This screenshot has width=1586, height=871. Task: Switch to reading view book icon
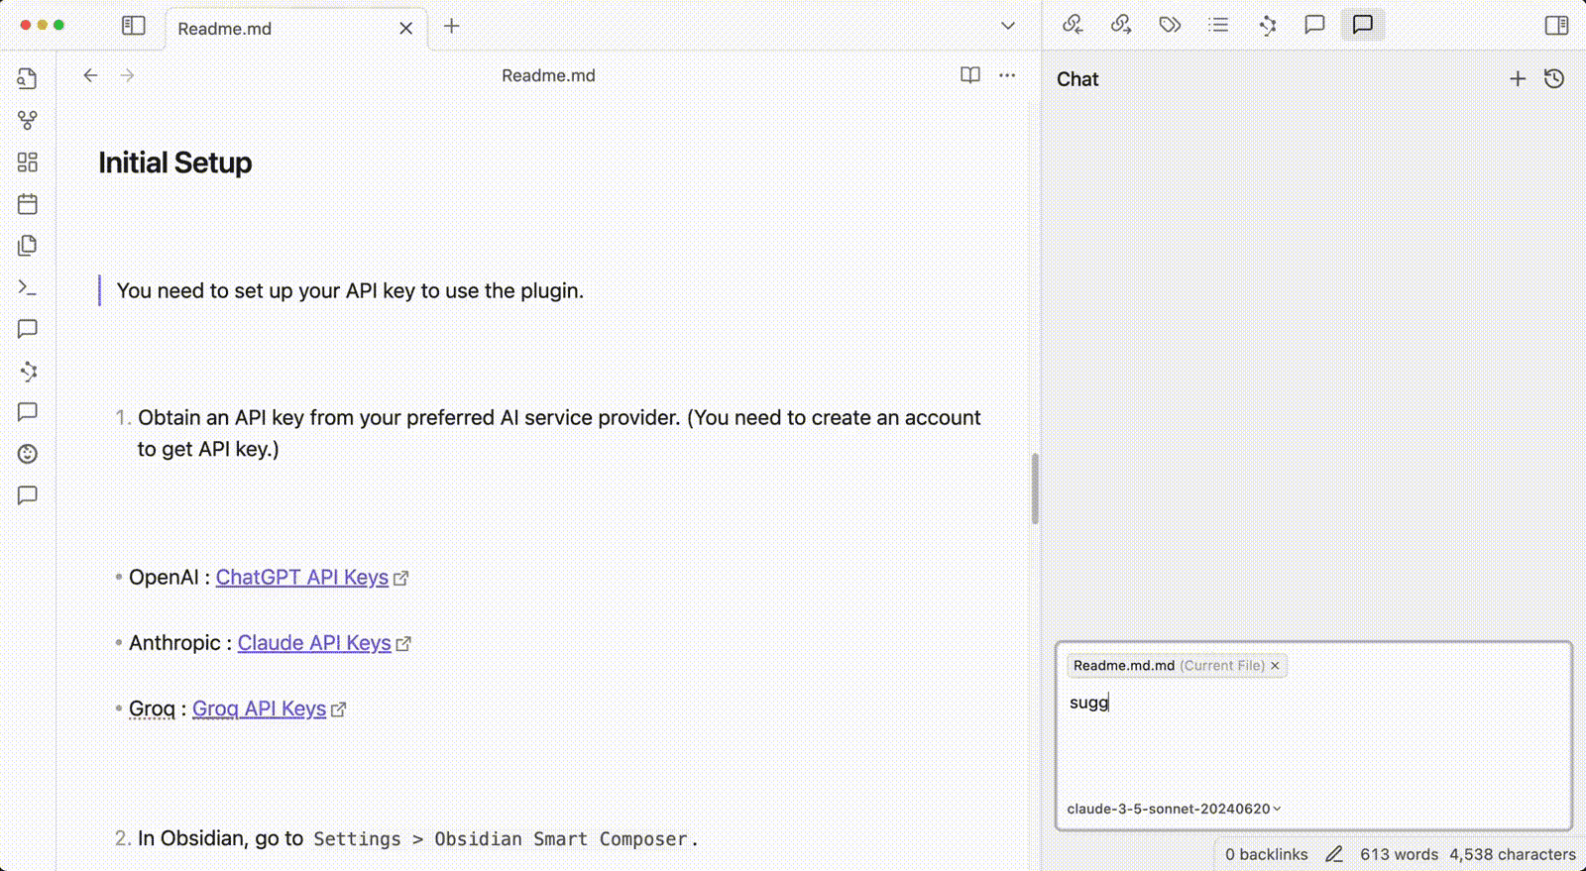(x=970, y=75)
